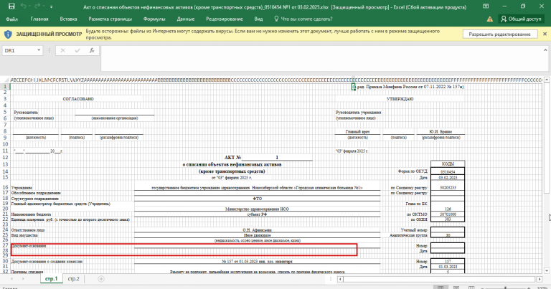The height and width of the screenshot is (289, 551).
Task: Open the Файл menu
Action: coord(12,19)
